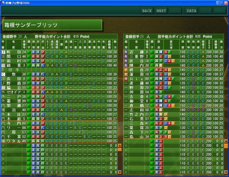
Task: Click uniform number 24 of 町田
Action: [24, 52]
